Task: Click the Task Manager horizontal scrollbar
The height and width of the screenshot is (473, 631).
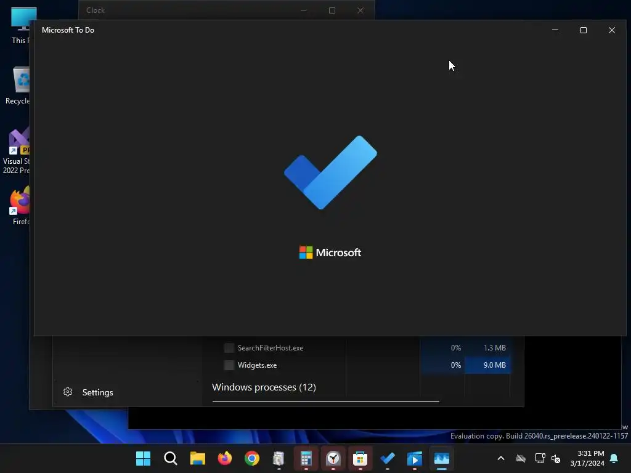Action: pyautogui.click(x=325, y=402)
